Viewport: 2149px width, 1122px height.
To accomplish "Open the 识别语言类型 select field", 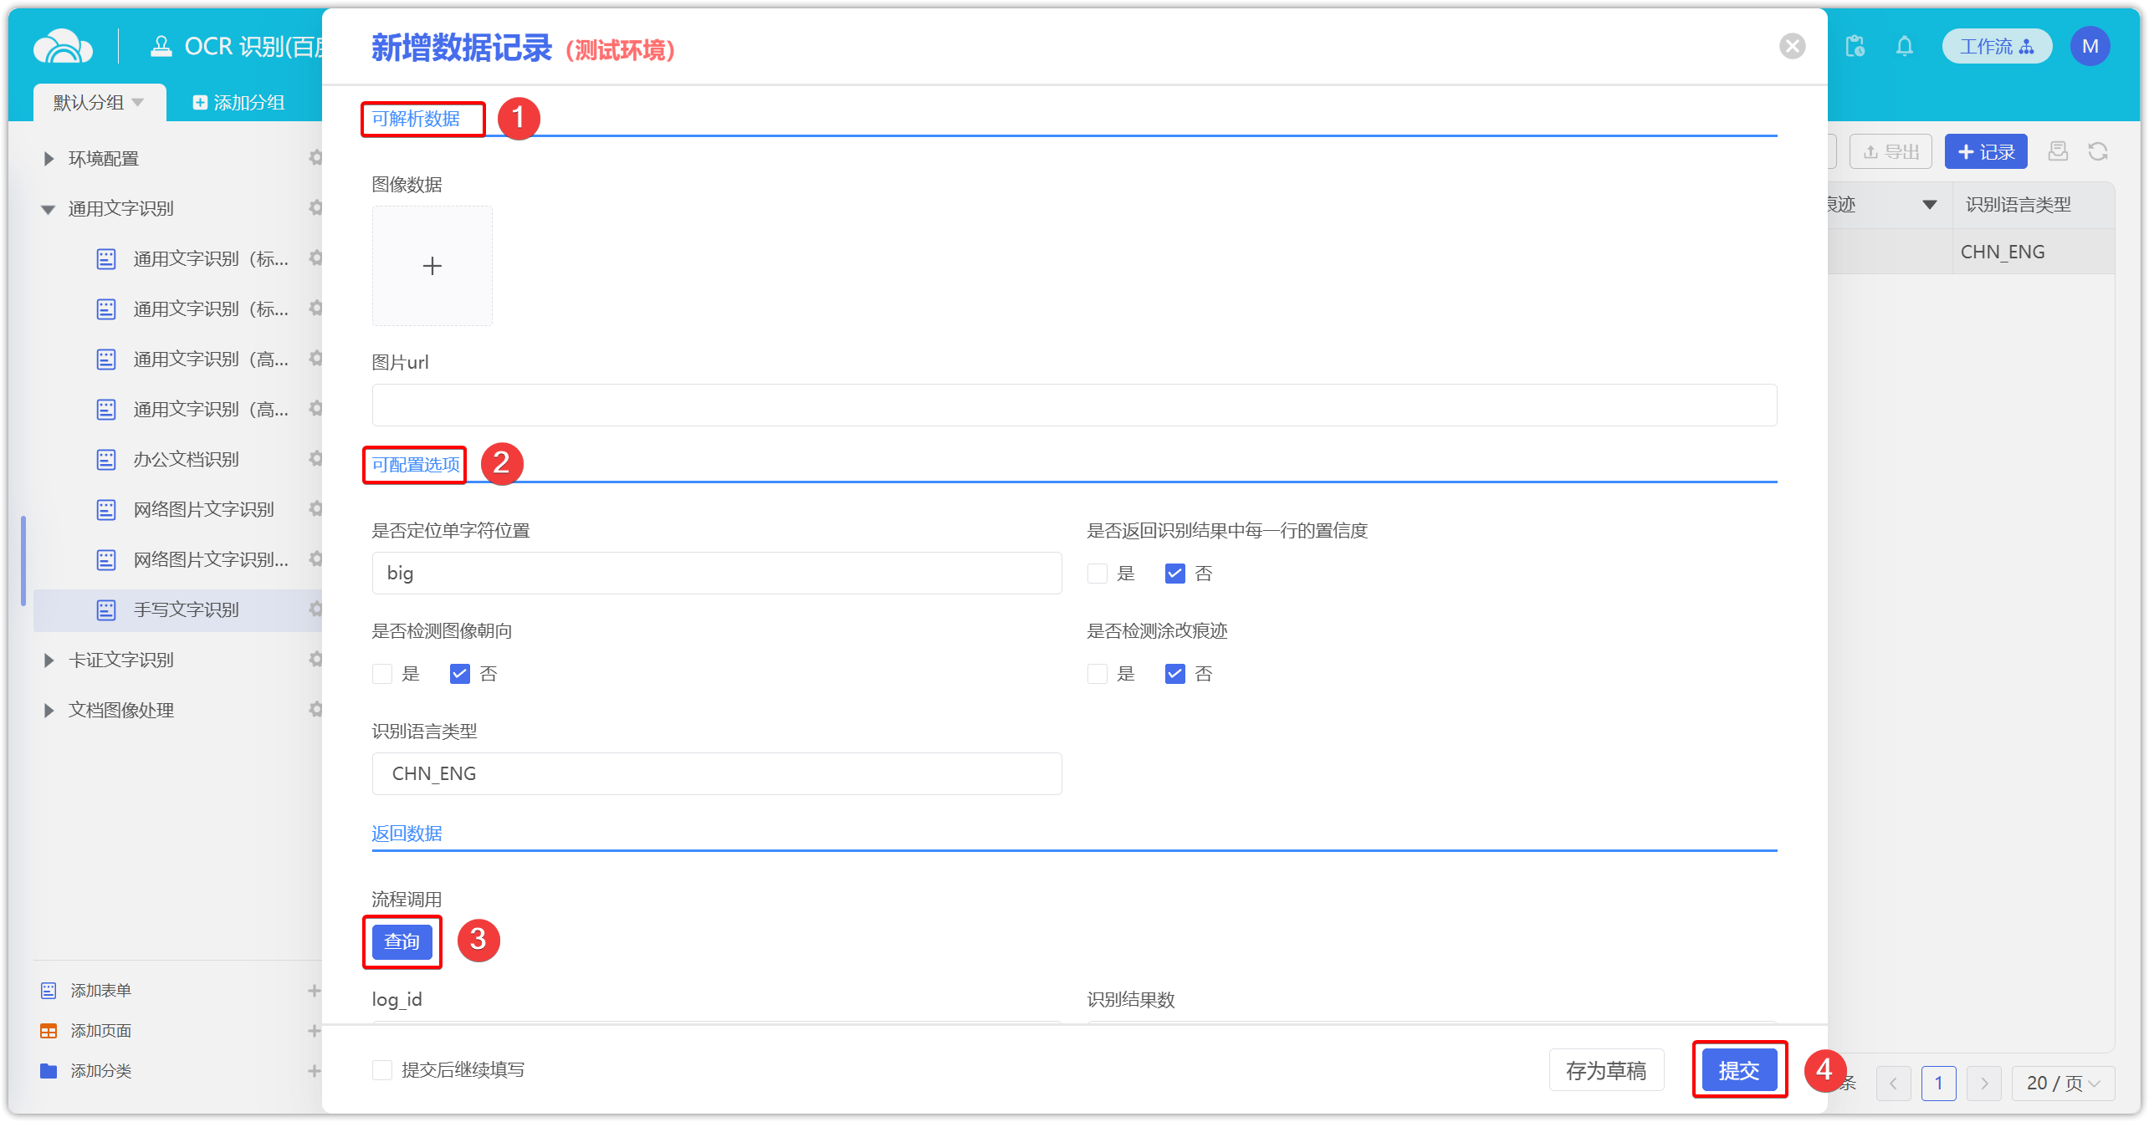I will (x=717, y=773).
